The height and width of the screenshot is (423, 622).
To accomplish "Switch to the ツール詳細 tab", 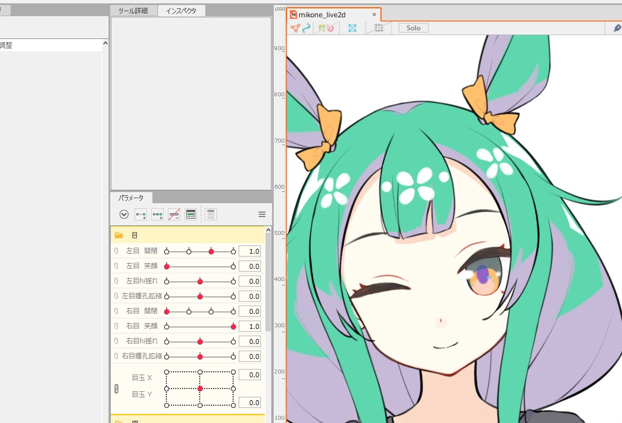I will coord(134,11).
